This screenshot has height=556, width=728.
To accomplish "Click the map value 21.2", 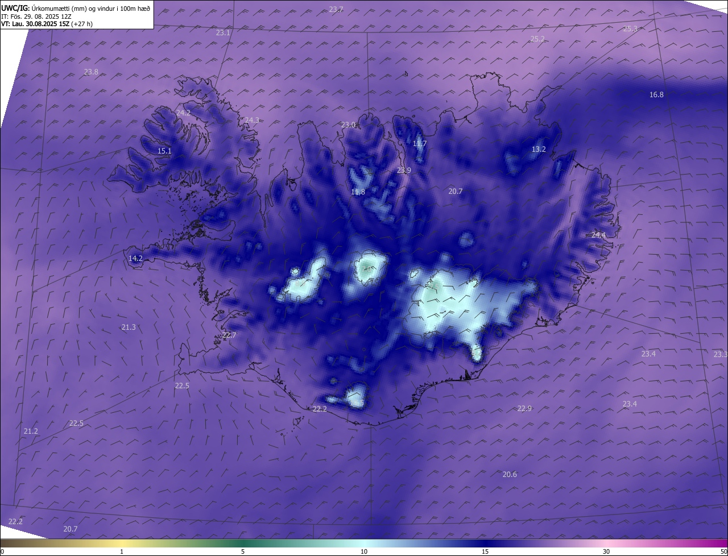I will coord(31,432).
